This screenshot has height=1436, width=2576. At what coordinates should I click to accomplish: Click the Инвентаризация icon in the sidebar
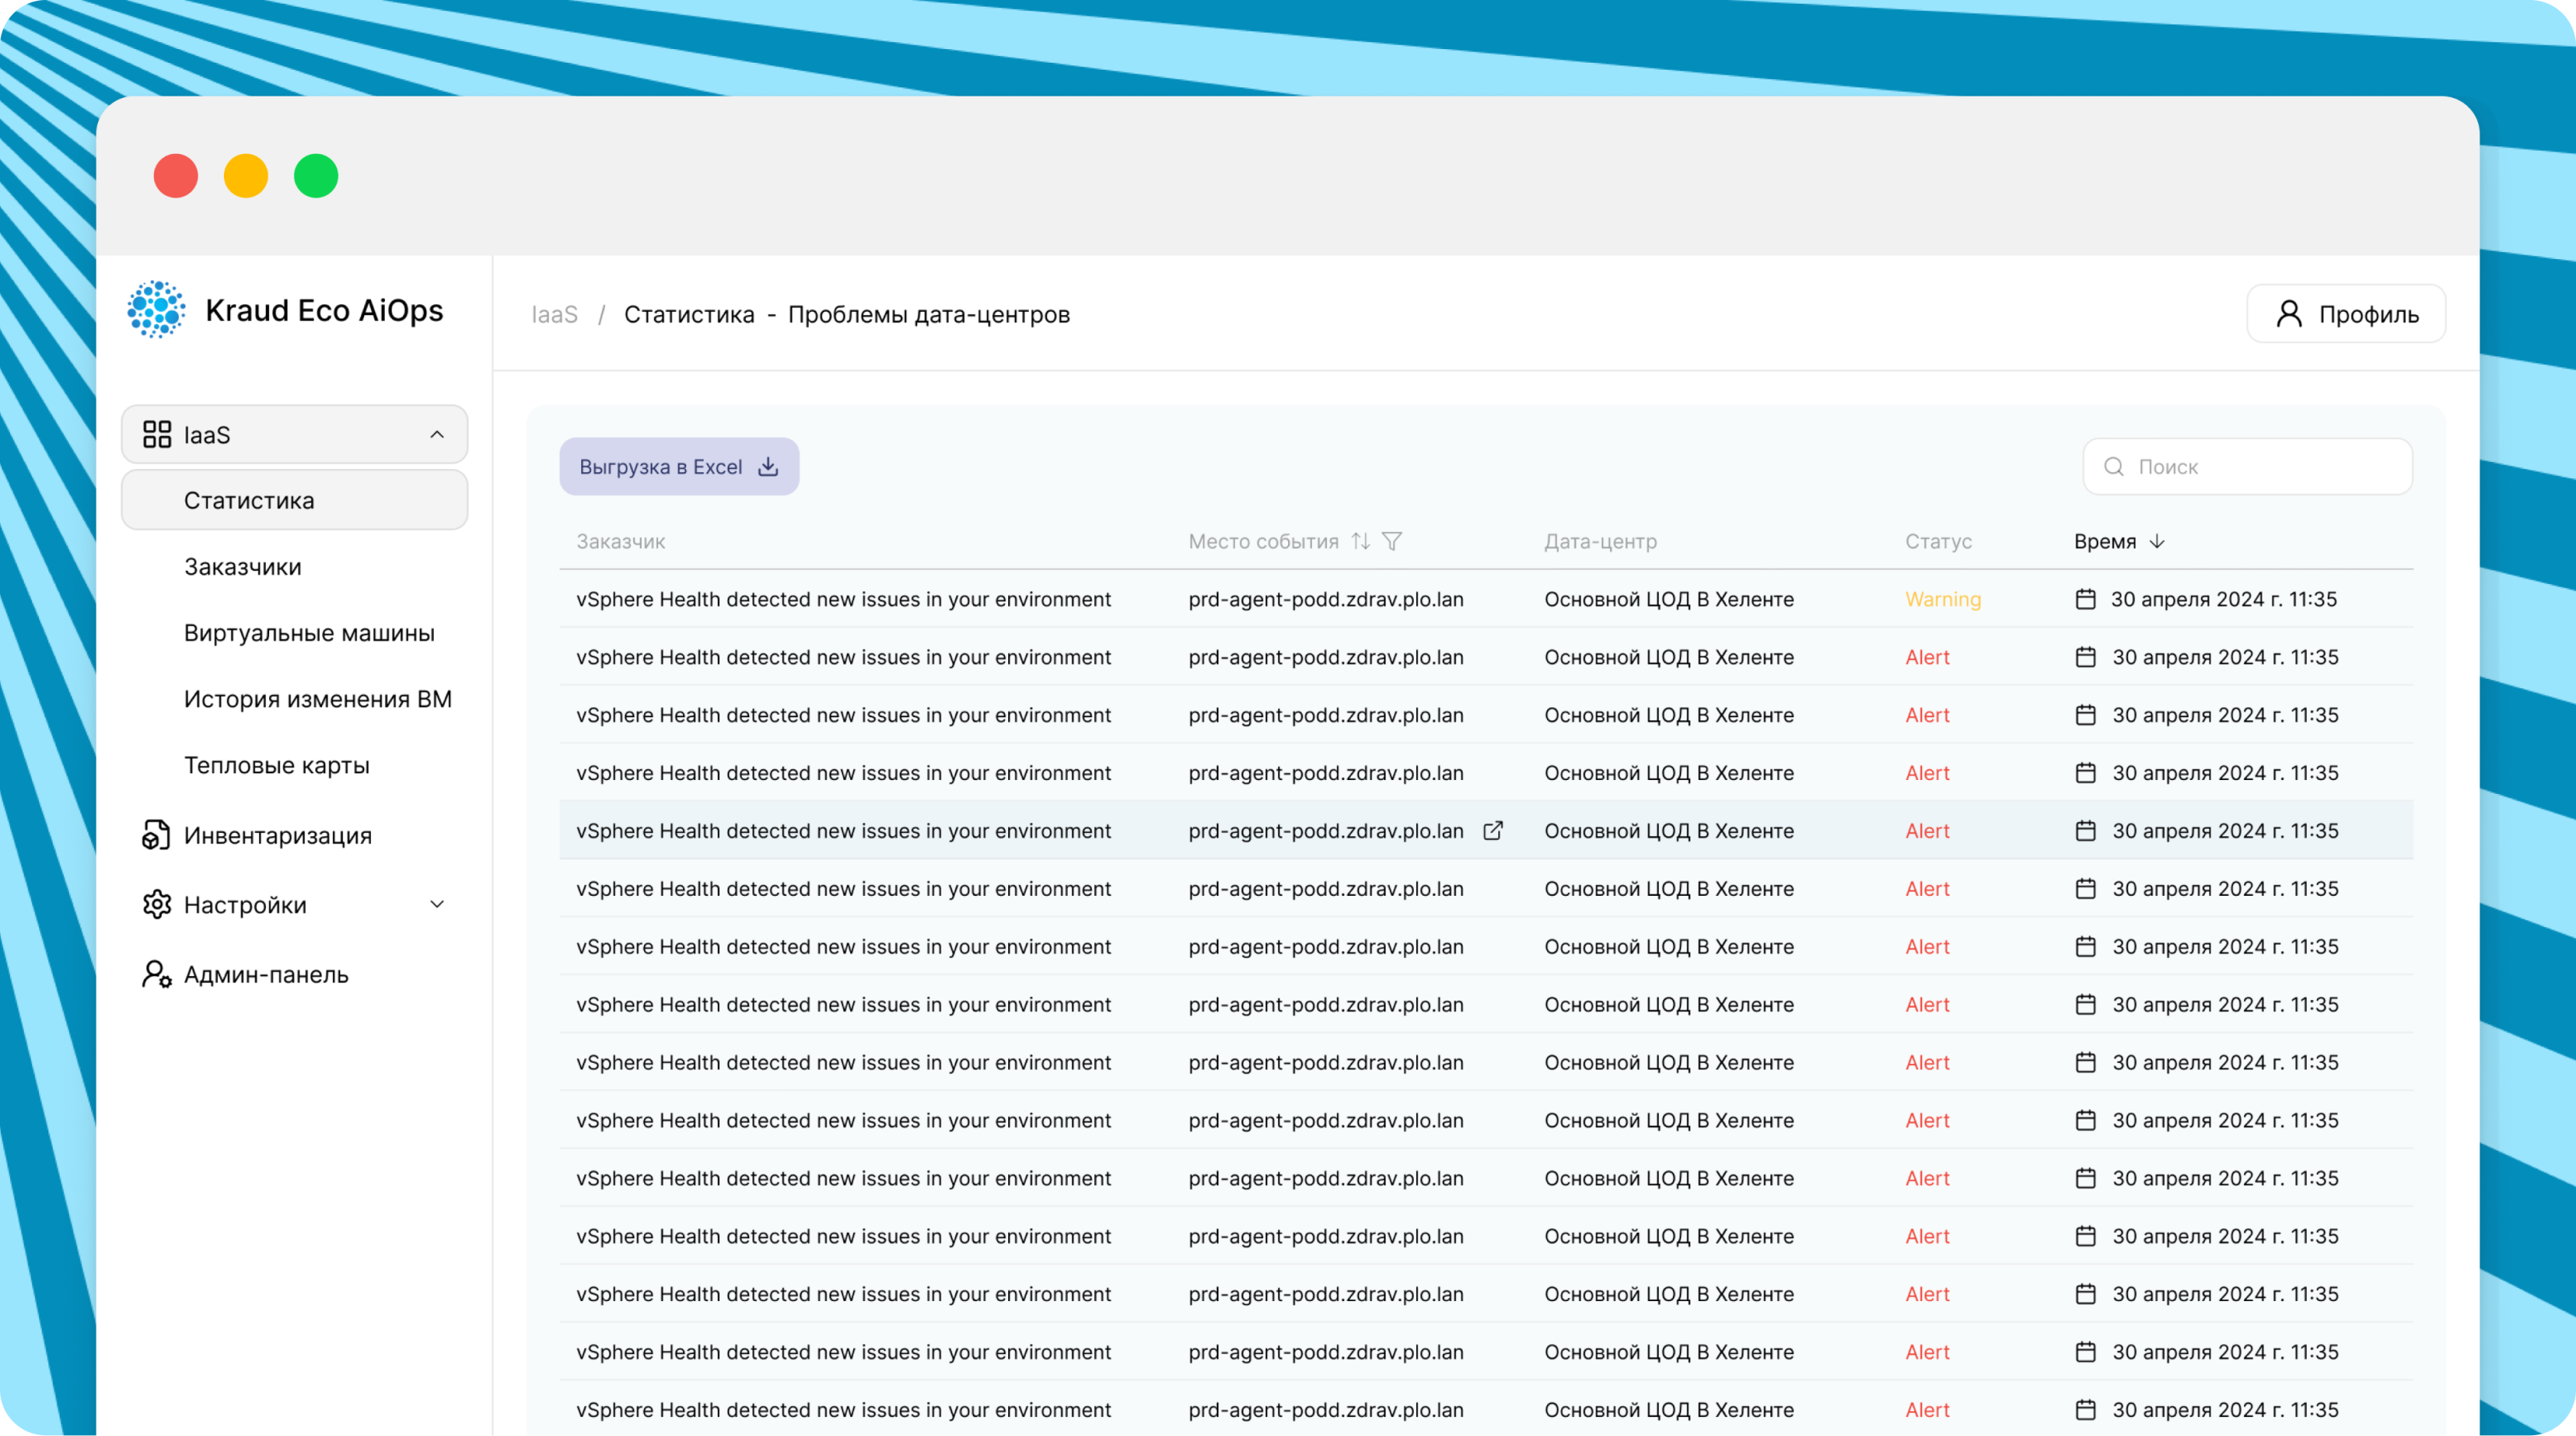pos(156,835)
